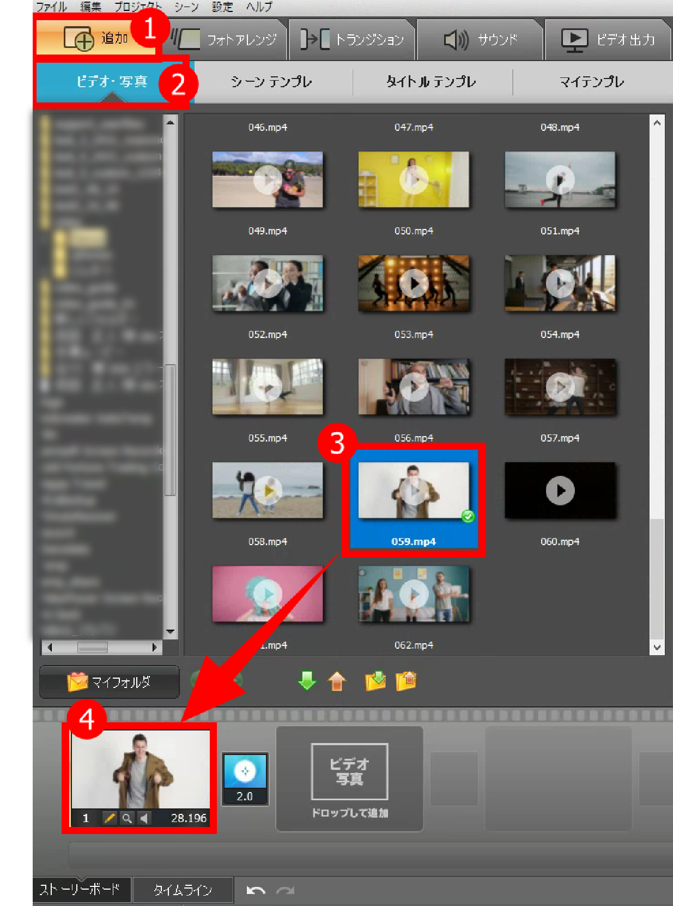Click the マイフォルダ button
673x906 pixels.
(x=109, y=681)
